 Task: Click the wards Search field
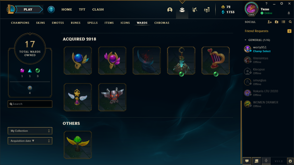30,104
